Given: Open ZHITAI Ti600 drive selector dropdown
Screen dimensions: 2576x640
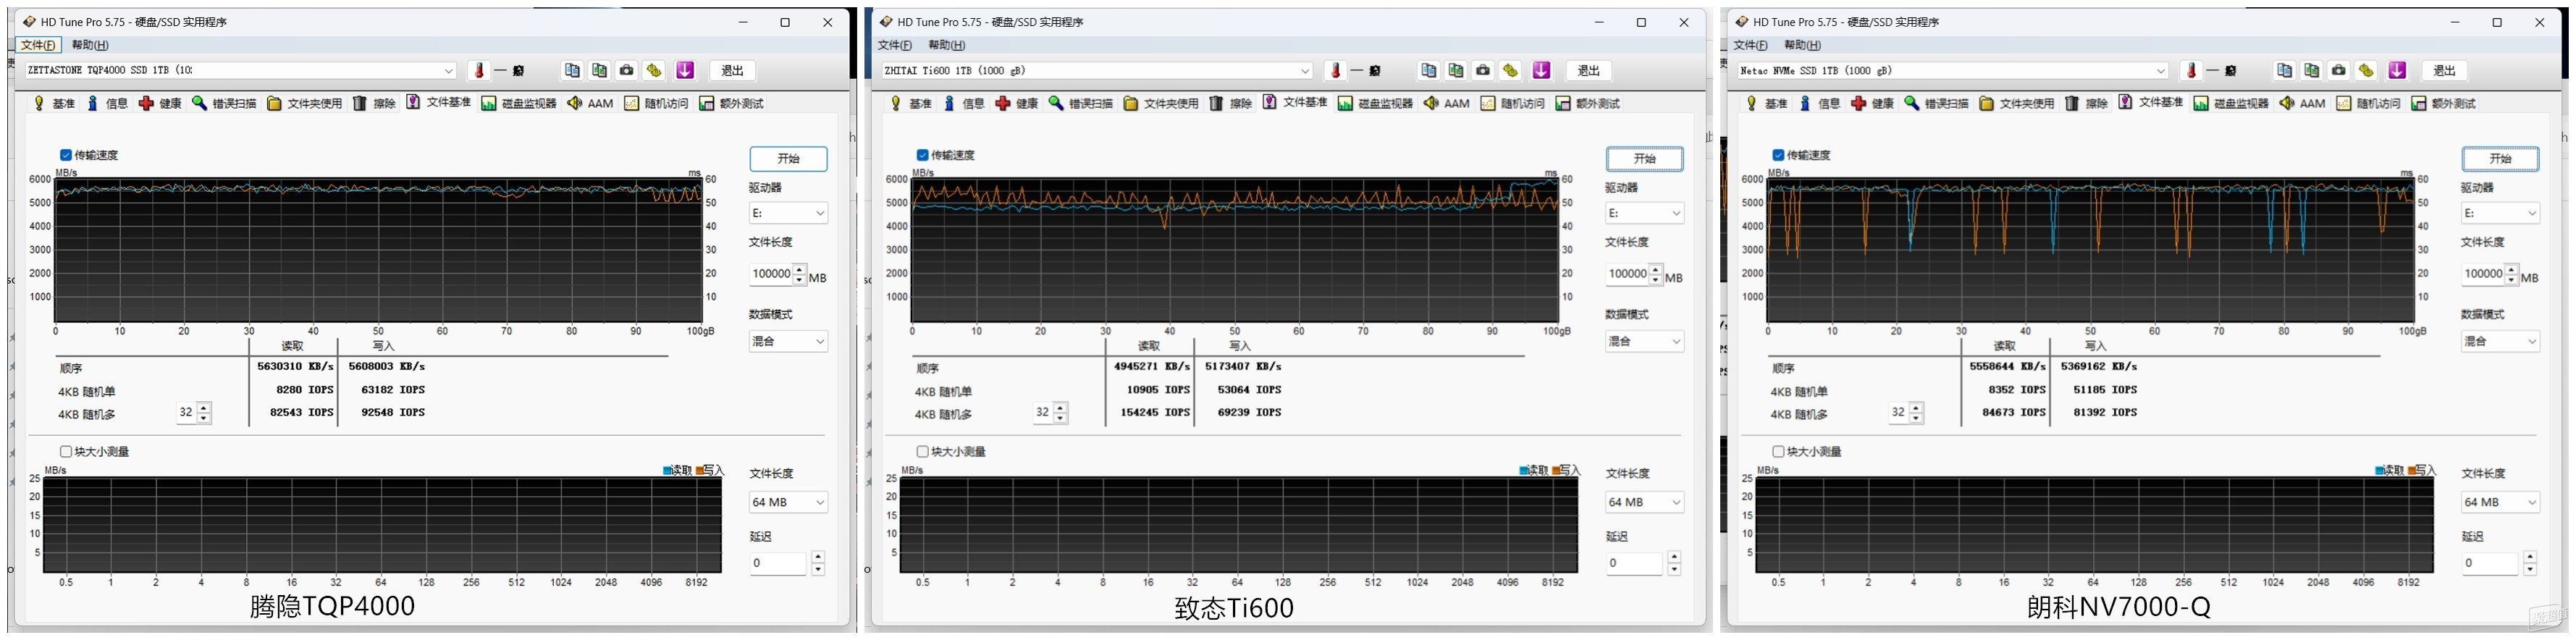Looking at the screenshot, I should click(x=1097, y=70).
